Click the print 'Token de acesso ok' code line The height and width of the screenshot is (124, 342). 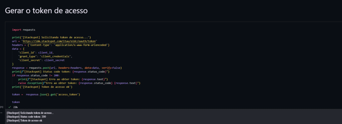(42, 87)
